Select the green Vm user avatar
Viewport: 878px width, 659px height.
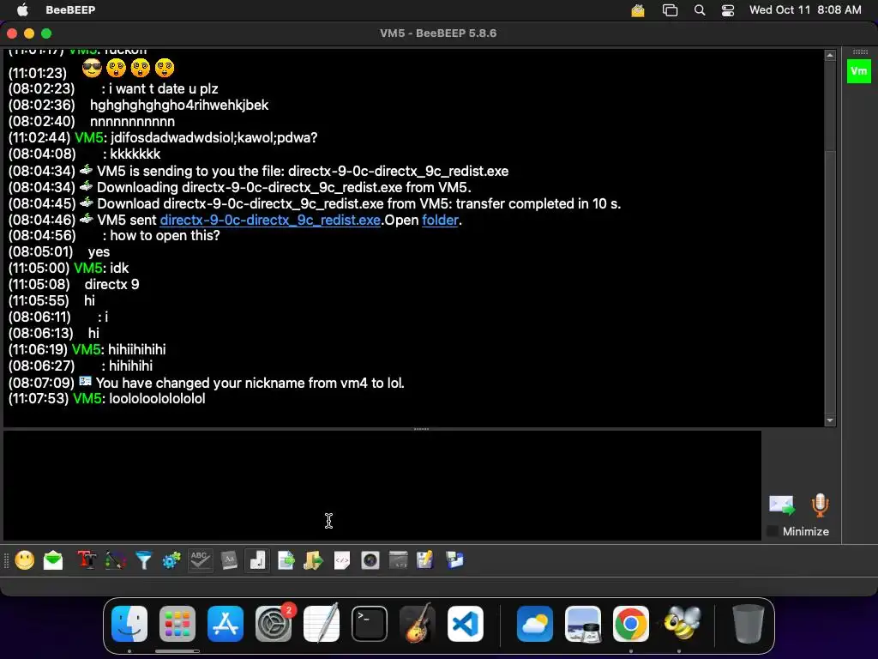[859, 71]
